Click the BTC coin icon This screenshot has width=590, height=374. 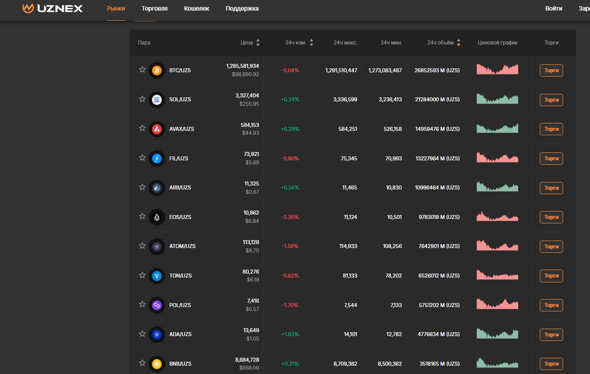coord(157,70)
